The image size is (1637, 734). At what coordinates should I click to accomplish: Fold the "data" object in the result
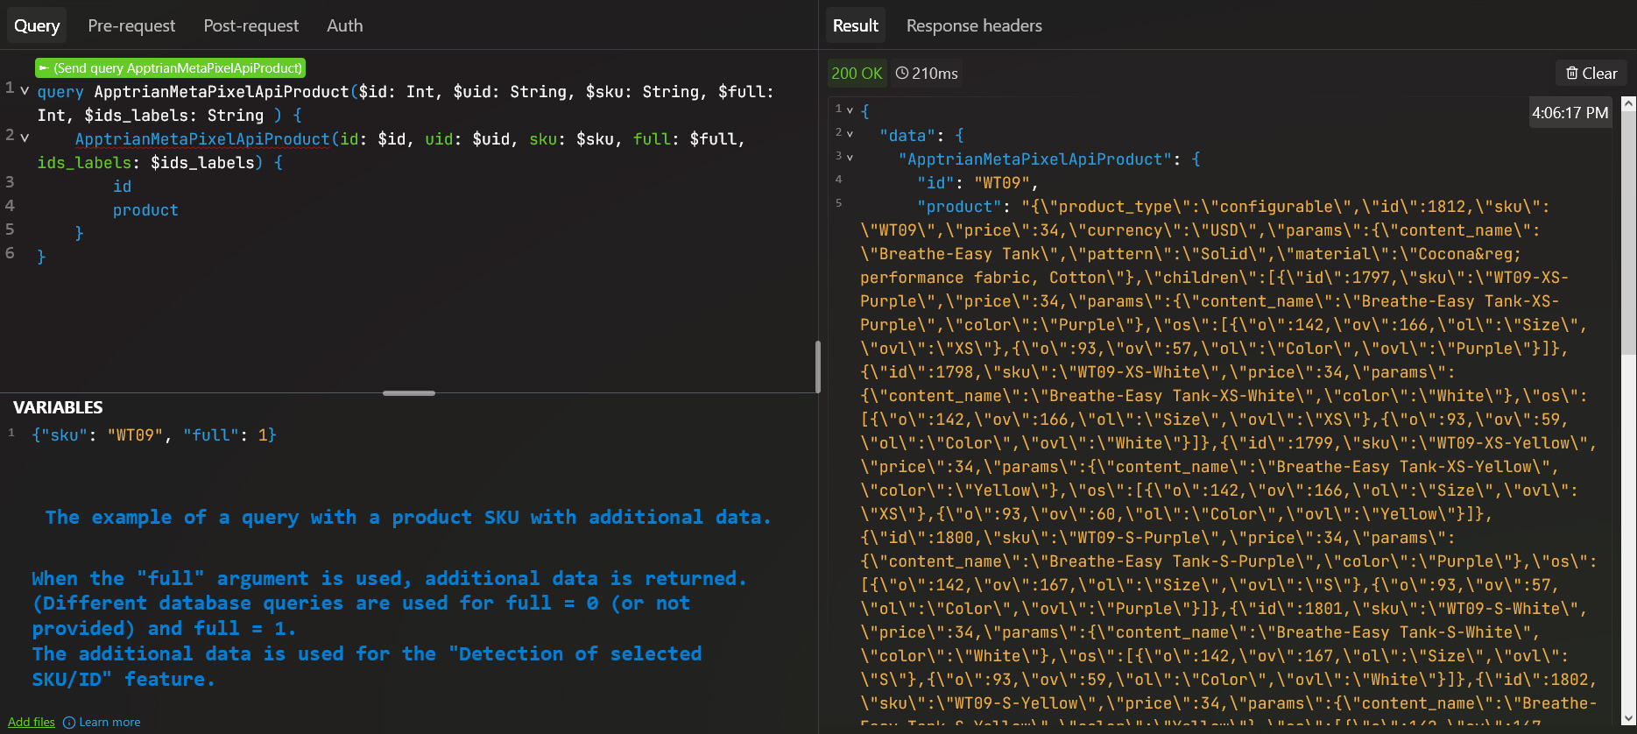tap(850, 134)
